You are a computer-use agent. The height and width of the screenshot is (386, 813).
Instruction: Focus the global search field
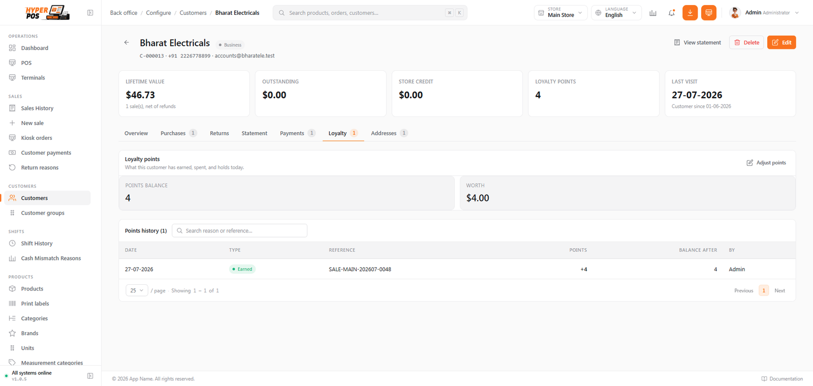tap(370, 13)
